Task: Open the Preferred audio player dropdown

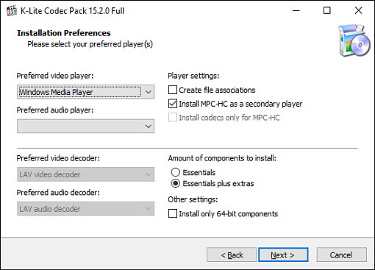Action: (85, 127)
